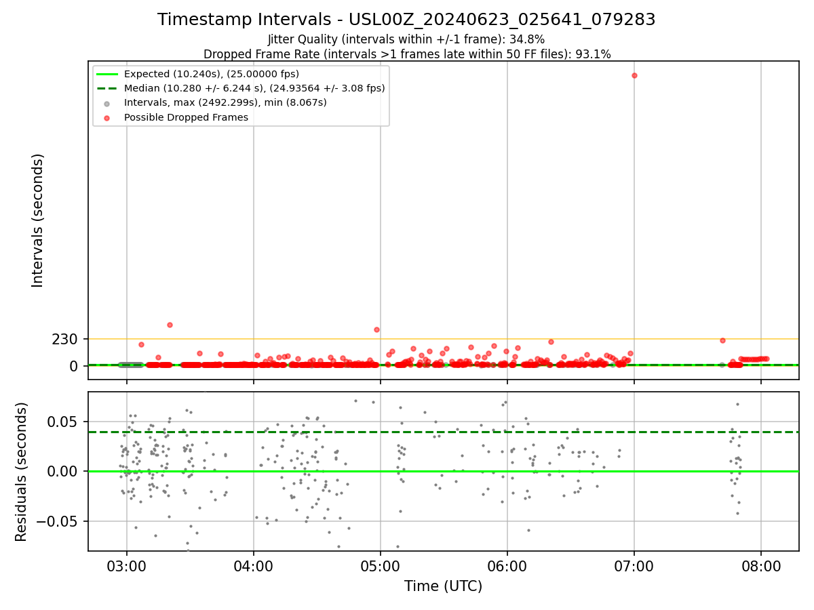Click the 230 y-axis tick label

(x=65, y=339)
